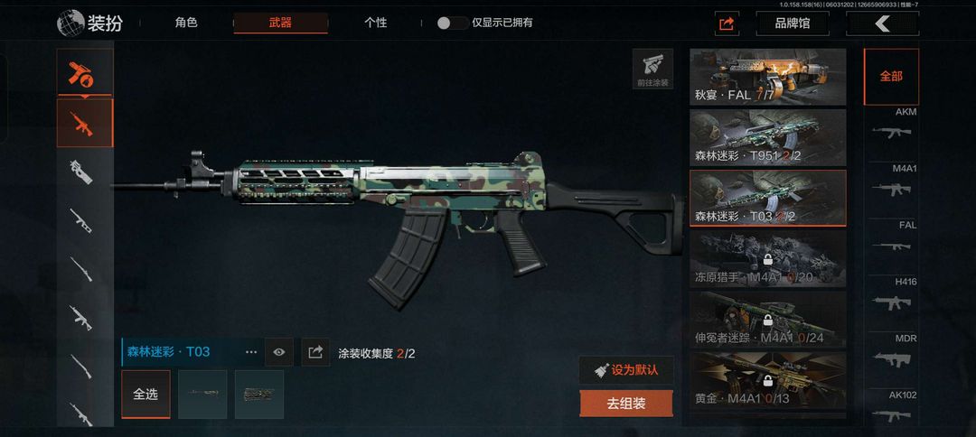Select the 秋宴·FAL skin card

[x=768, y=77]
